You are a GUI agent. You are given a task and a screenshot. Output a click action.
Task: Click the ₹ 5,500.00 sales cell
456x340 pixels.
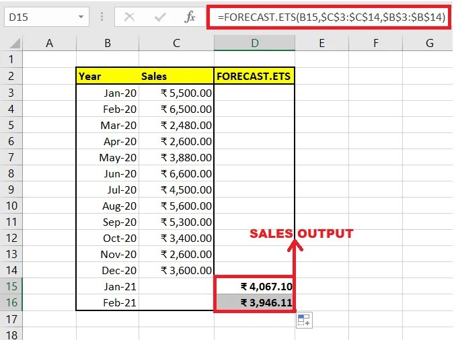click(176, 93)
